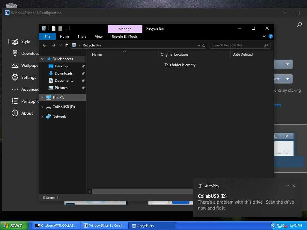
Task: Click the presets link in WindowBlinds
Action: pyautogui.click(x=278, y=105)
